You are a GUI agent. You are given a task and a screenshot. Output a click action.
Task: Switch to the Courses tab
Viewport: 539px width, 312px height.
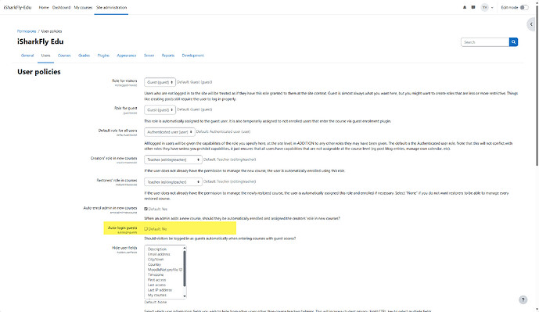64,56
